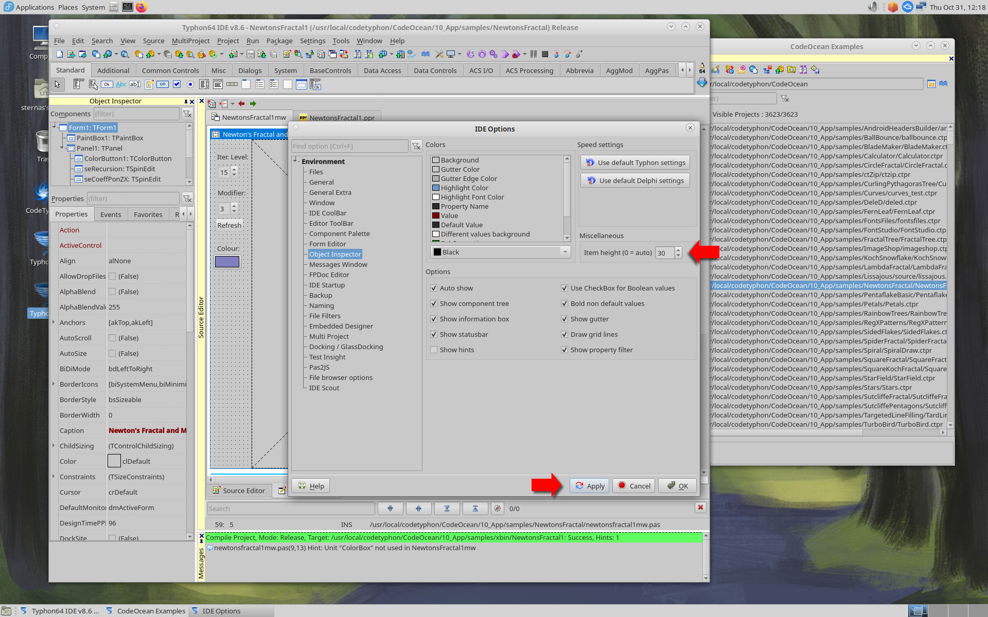Collapse the Panel1: TPanel tree node

(x=62, y=148)
